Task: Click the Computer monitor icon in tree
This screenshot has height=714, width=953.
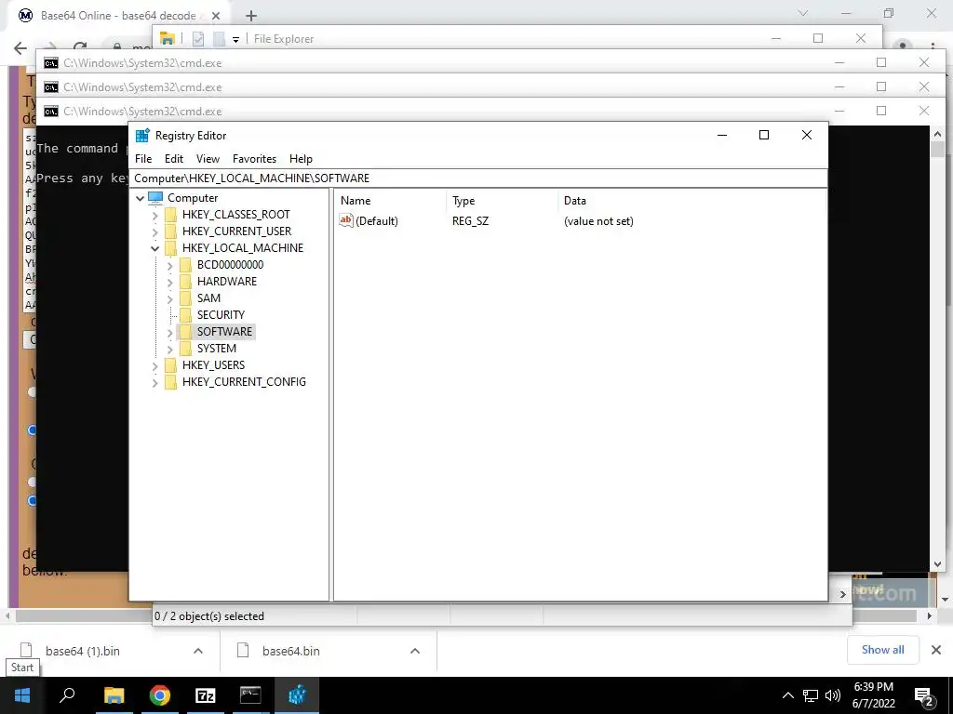Action: click(x=155, y=198)
